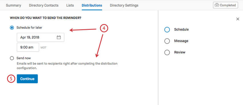Open the Summary tab
The width and height of the screenshot is (243, 105).
13,5
